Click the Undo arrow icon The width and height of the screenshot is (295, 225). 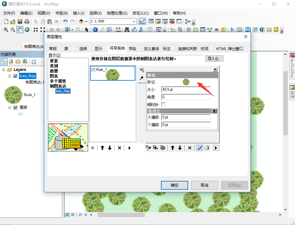pyautogui.click(x=65, y=21)
